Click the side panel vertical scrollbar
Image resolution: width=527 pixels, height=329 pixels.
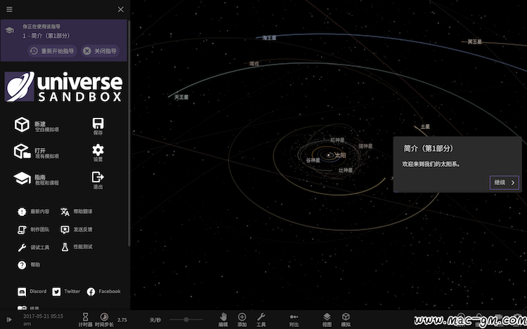(x=129, y=133)
